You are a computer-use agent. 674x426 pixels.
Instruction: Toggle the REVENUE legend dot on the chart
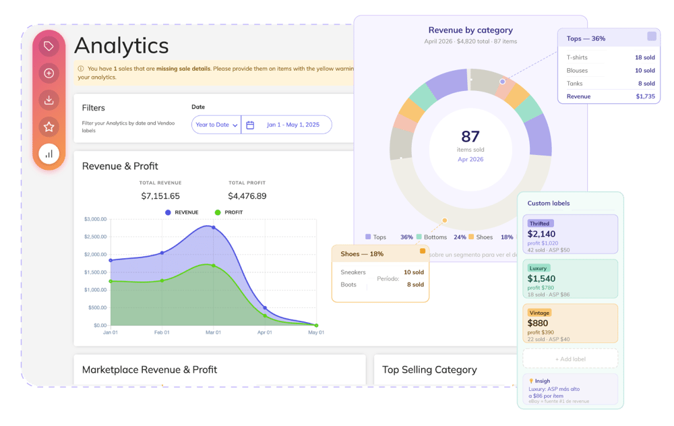point(168,212)
